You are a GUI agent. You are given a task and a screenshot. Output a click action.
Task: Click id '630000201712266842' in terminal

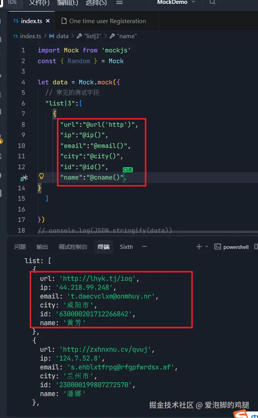coord(94,314)
